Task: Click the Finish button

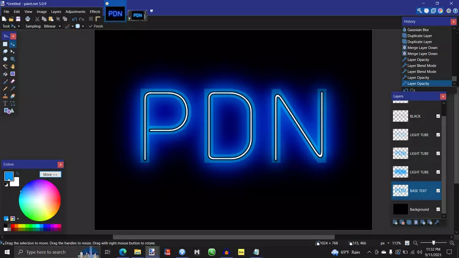Action: [x=96, y=26]
